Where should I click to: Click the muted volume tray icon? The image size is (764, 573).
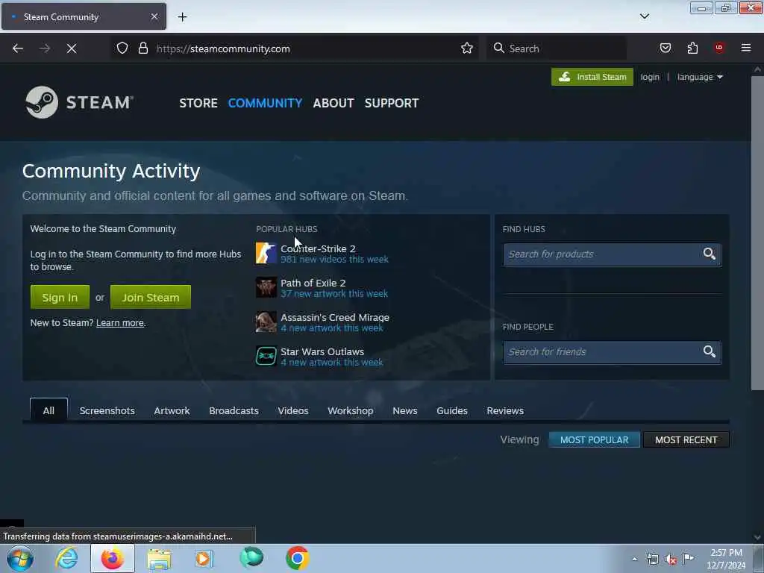click(x=671, y=560)
